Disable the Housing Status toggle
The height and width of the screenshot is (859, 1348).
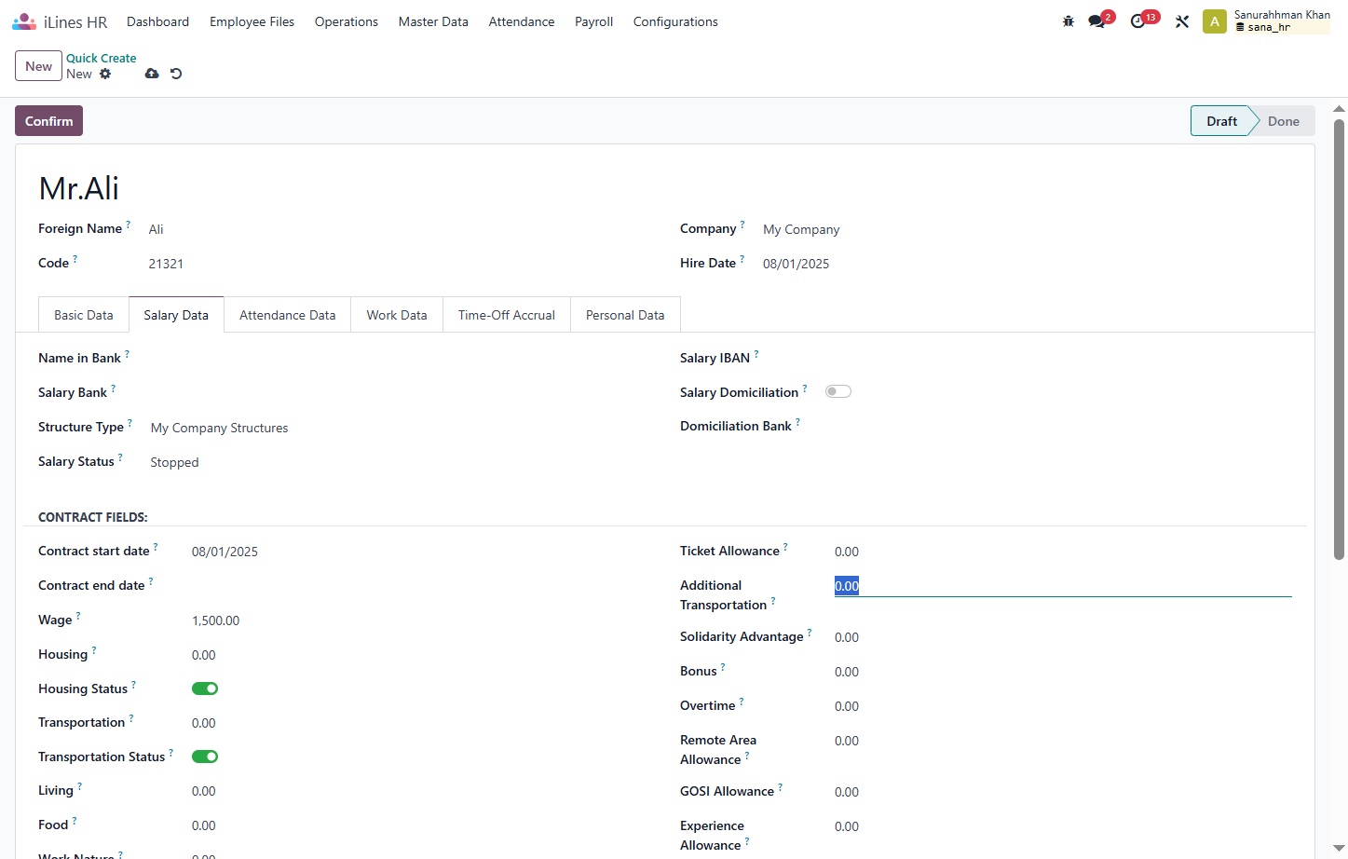pos(205,689)
